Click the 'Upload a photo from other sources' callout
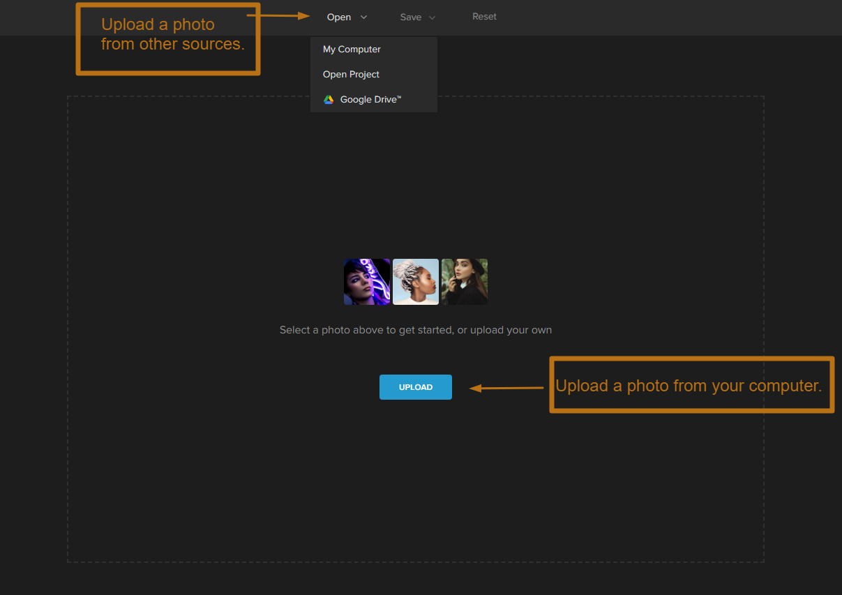 [168, 38]
